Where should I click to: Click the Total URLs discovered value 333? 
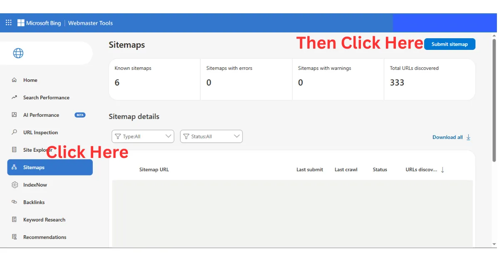click(397, 83)
